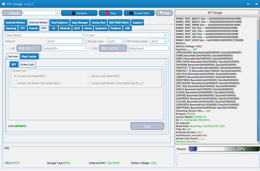Click the Refresh button
Image resolution: width=260 pixels, height=171 pixels.
click(x=12, y=13)
